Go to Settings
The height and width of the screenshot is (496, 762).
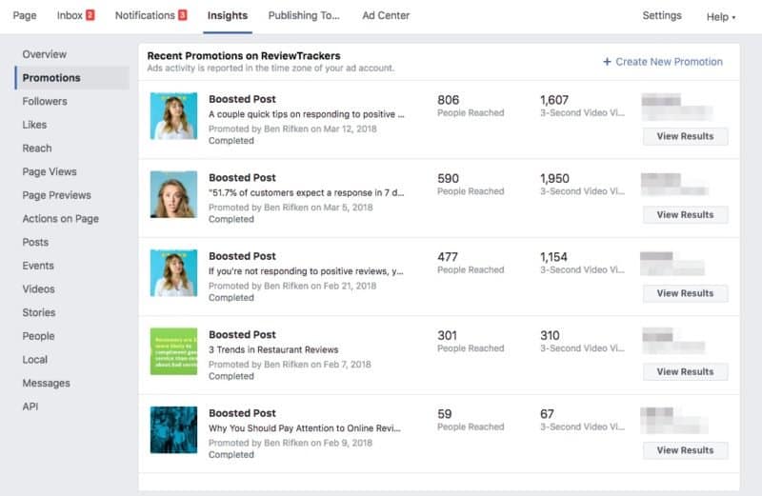pyautogui.click(x=662, y=15)
